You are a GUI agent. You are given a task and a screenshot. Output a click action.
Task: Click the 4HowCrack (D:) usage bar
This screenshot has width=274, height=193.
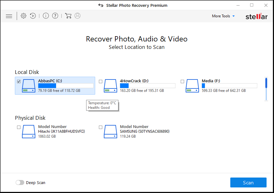[148, 86]
